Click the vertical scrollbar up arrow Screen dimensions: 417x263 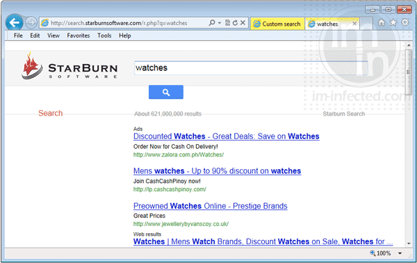click(409, 46)
